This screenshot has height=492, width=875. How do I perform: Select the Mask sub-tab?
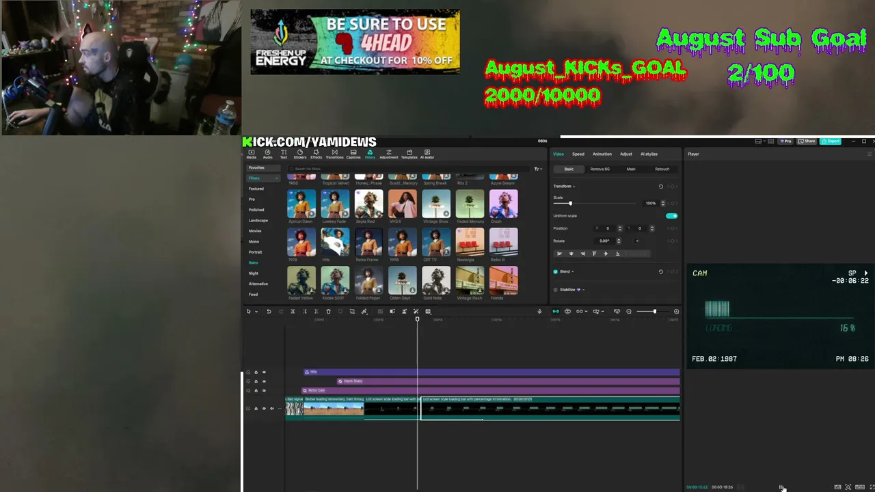coord(631,169)
